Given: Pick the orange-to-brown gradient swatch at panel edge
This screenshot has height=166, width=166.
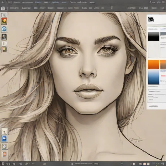Looking at the screenshot, I should [x=163, y=65].
